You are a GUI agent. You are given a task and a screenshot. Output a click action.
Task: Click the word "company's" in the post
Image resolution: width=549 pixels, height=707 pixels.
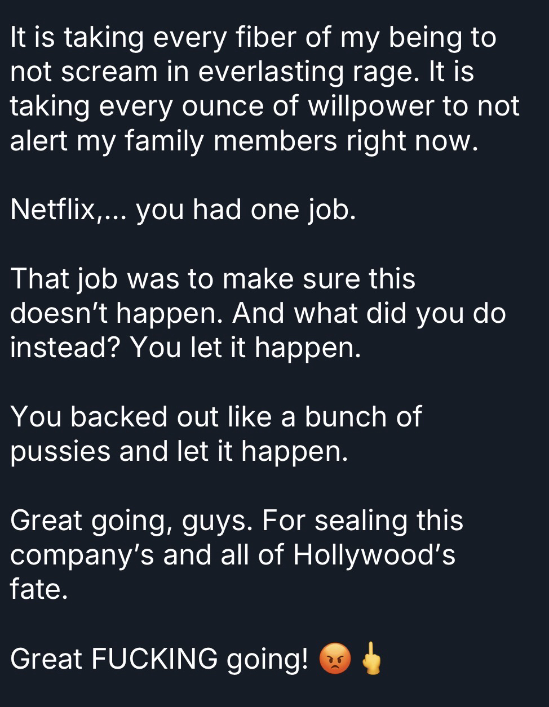coord(82,555)
